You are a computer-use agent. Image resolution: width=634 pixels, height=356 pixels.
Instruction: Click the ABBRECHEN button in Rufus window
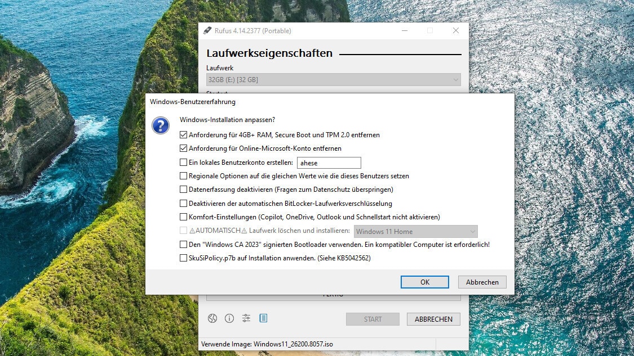click(x=433, y=319)
